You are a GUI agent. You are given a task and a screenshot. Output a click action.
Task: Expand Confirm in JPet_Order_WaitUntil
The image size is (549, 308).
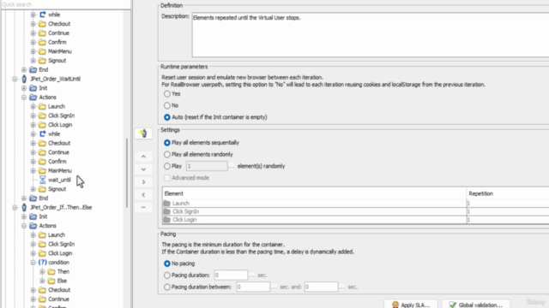(33, 162)
